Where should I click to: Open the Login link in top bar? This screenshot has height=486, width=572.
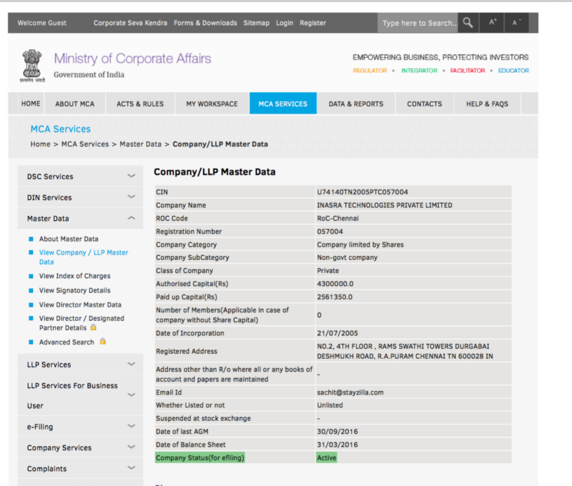coord(285,23)
